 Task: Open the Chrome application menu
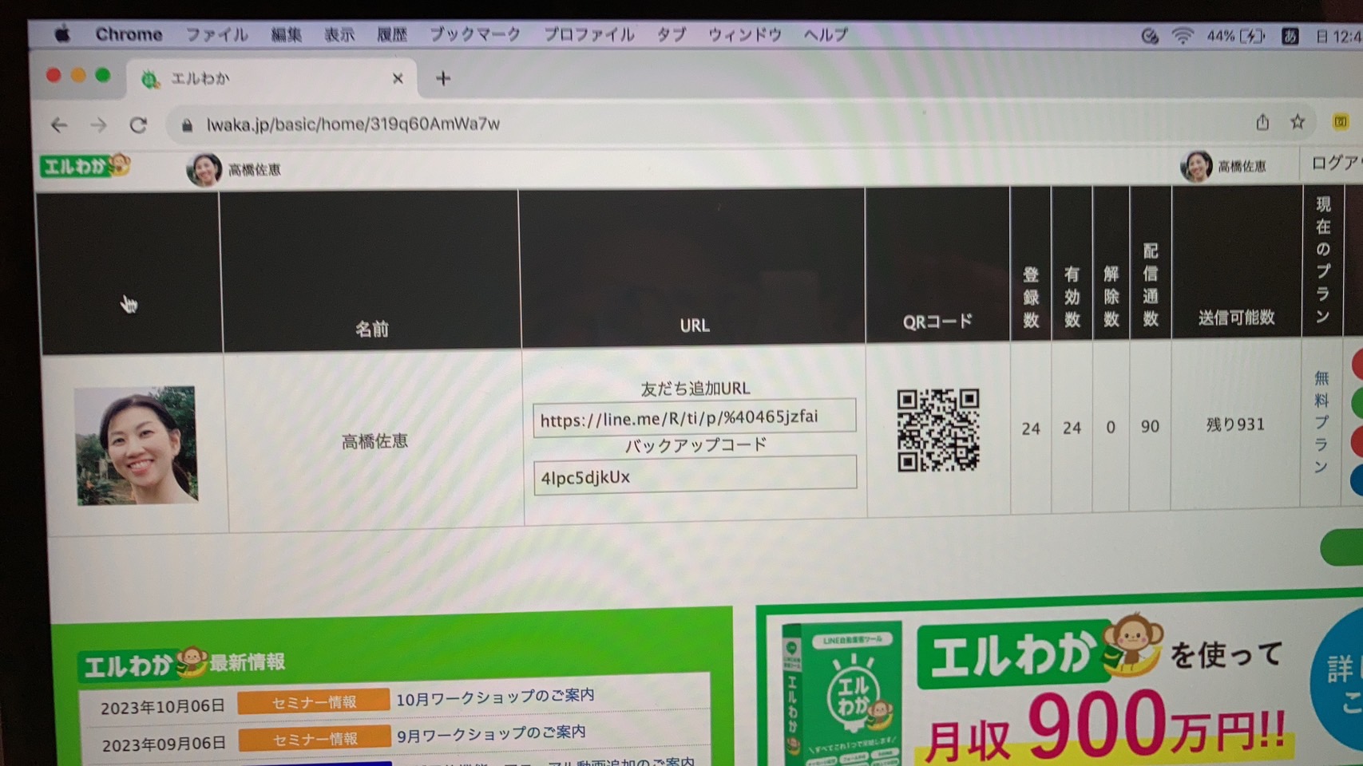click(x=129, y=34)
